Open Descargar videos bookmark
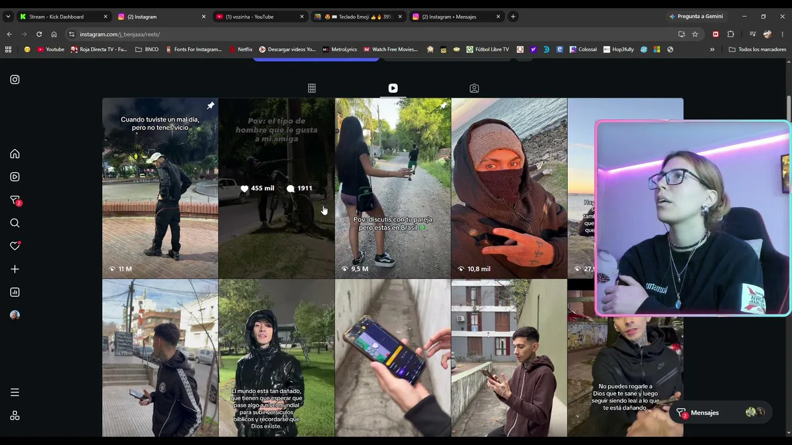Screen dimensions: 792x445 coord(287,49)
